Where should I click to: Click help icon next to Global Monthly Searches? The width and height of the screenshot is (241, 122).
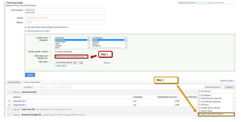tap(179, 97)
